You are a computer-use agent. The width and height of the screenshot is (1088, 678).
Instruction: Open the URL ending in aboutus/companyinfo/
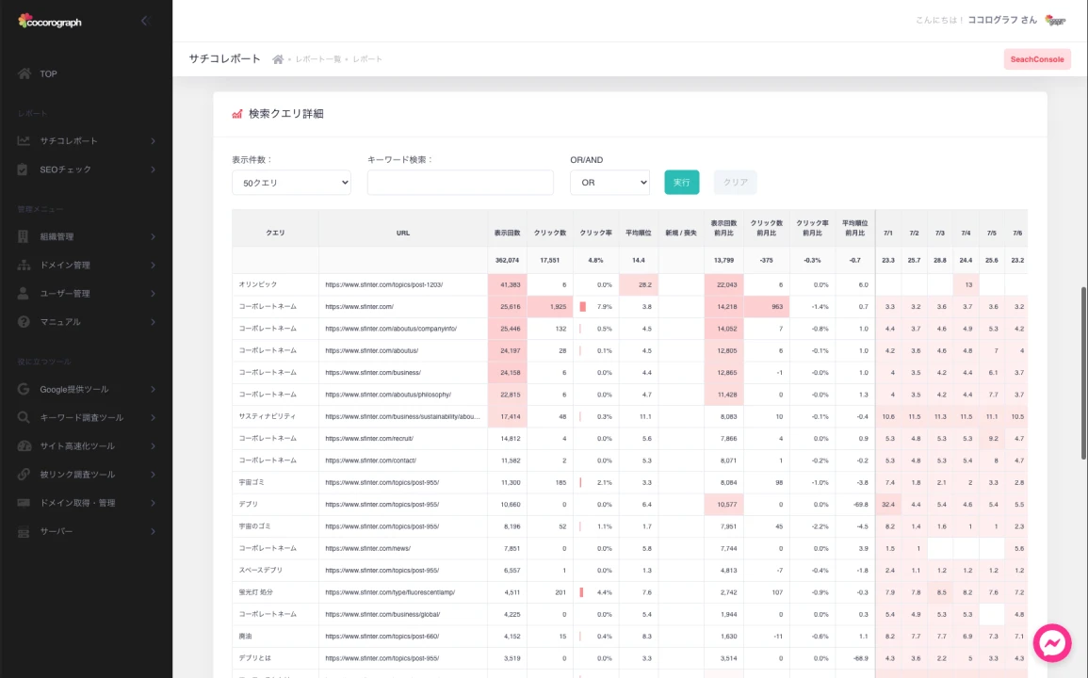tap(391, 329)
